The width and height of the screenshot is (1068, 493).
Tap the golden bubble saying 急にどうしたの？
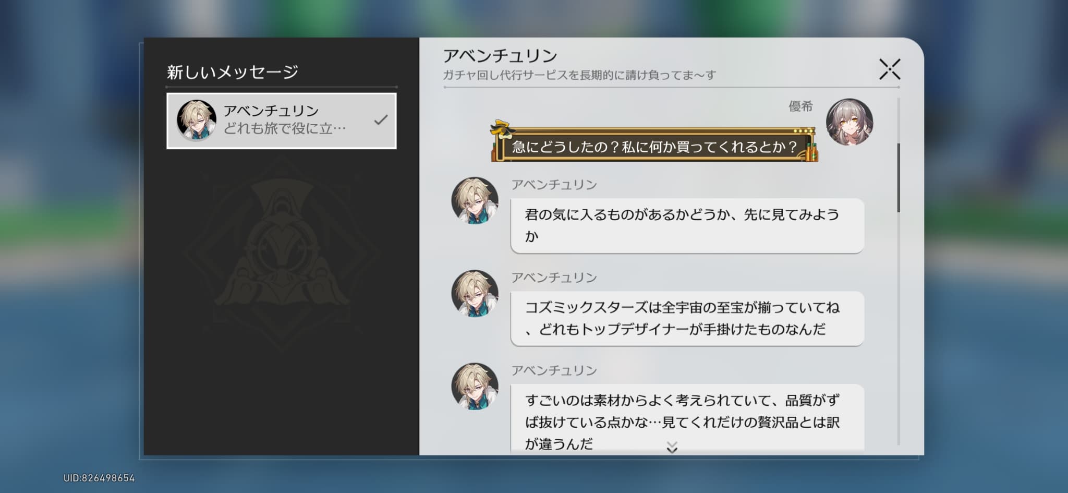coord(654,147)
